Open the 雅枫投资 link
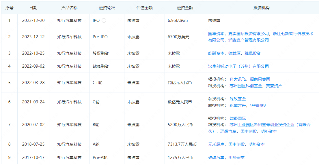The width and height of the screenshot is (319, 165). pyautogui.click(x=253, y=53)
